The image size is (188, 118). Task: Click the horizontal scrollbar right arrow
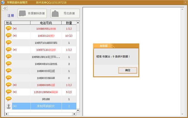(74, 114)
